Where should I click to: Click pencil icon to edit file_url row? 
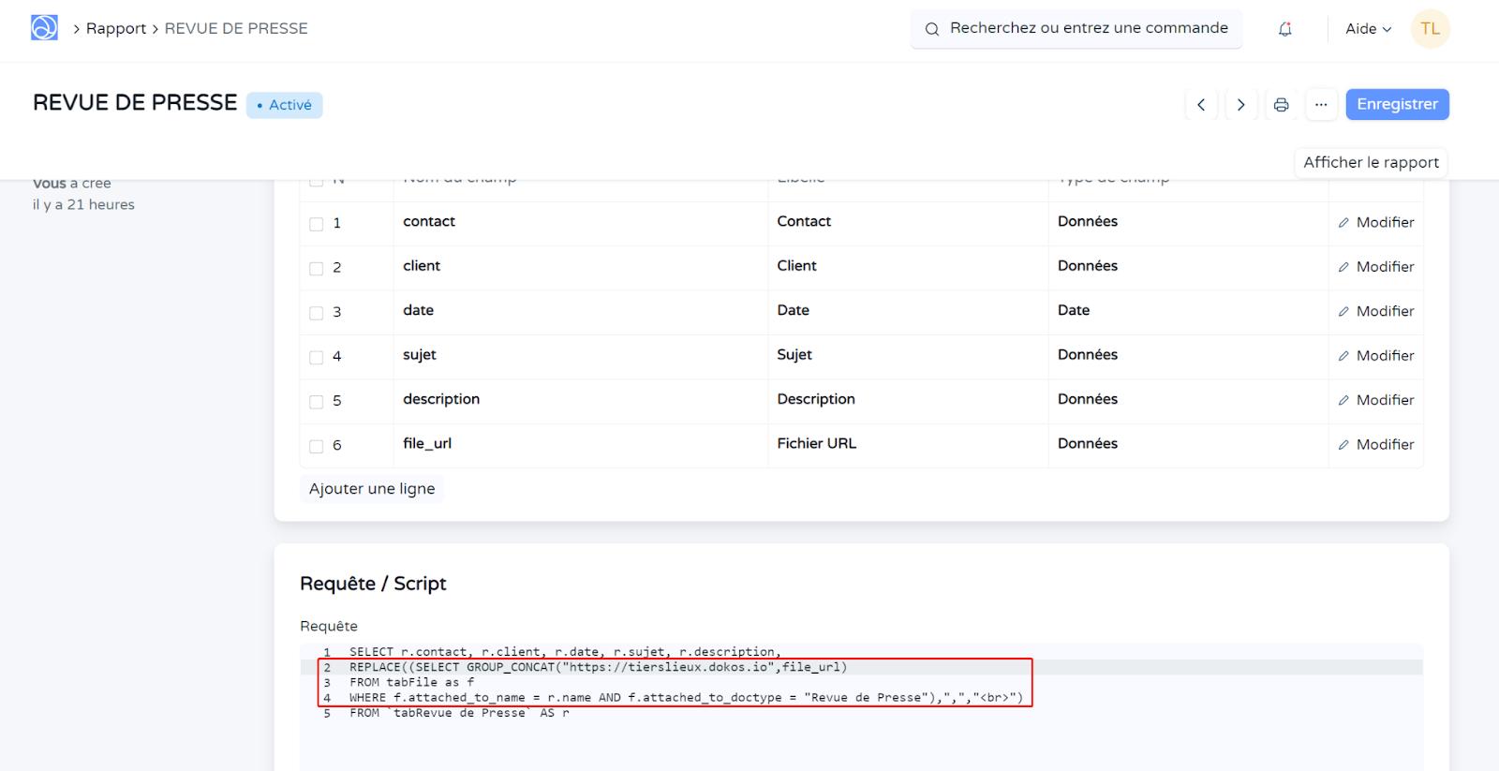(1343, 445)
